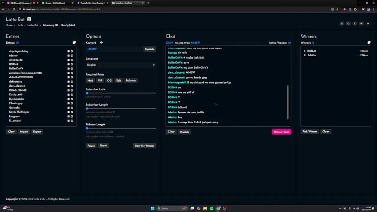Click the Update keyword button
Screen dimensions: 377x212
(x=150, y=49)
